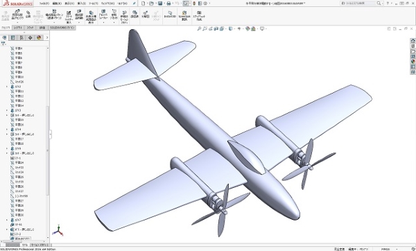Open the Appearances color wheel in task pane
Screen dimensions: 416x251
coord(413,62)
